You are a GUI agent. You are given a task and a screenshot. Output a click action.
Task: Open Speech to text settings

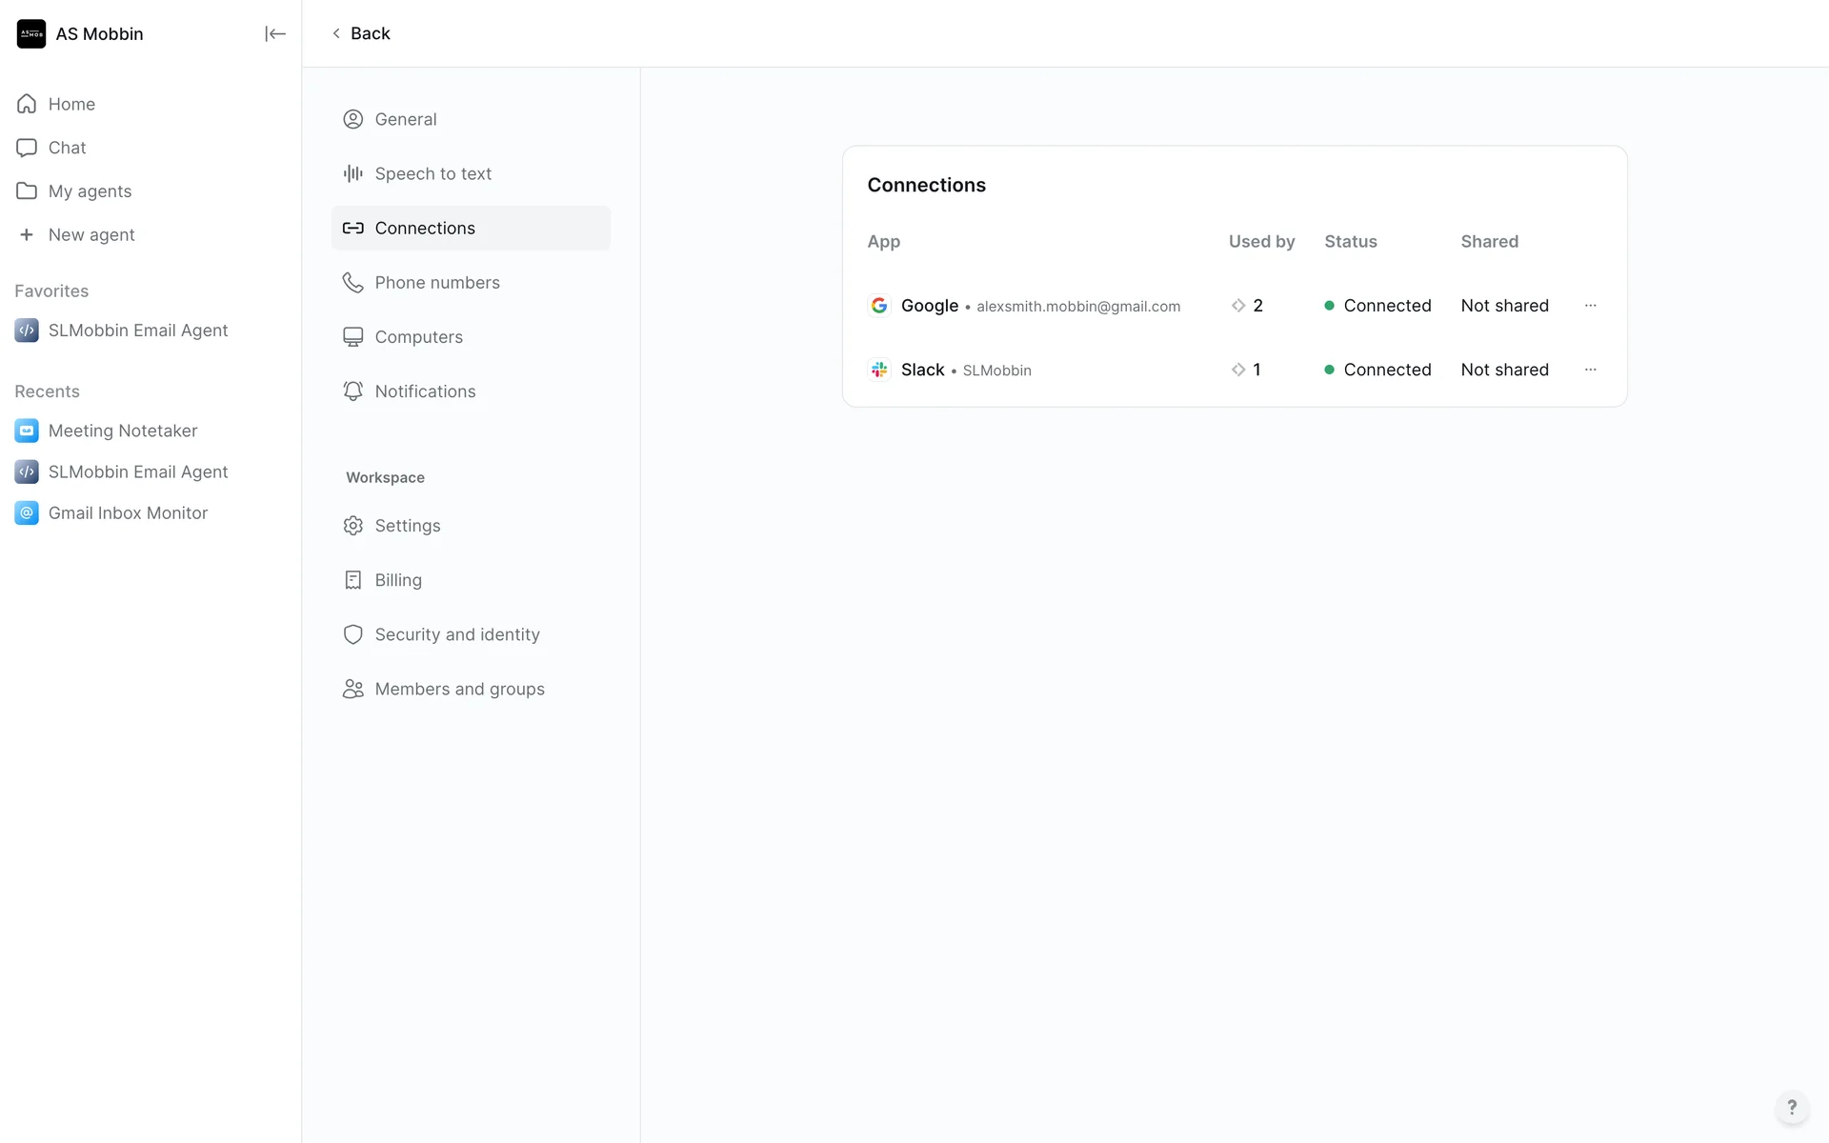pos(432,173)
